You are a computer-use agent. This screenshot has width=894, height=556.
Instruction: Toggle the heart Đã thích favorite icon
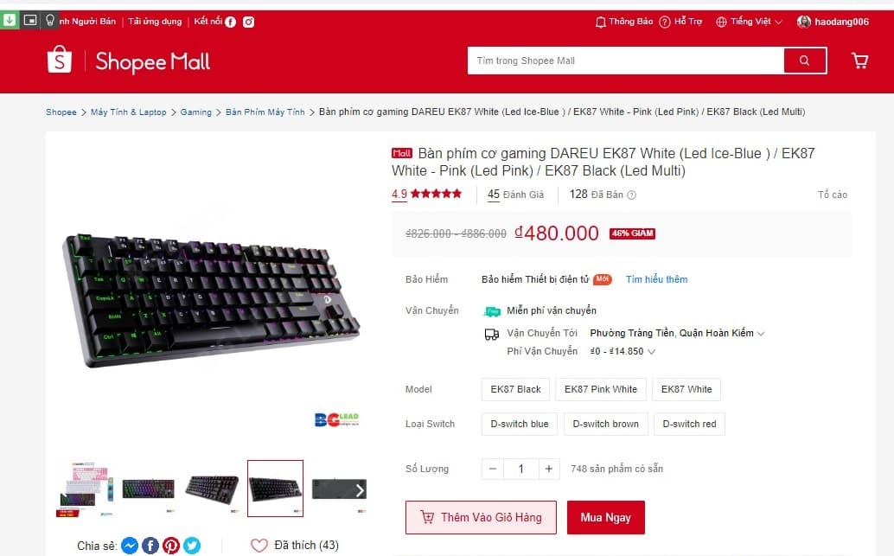click(x=259, y=546)
